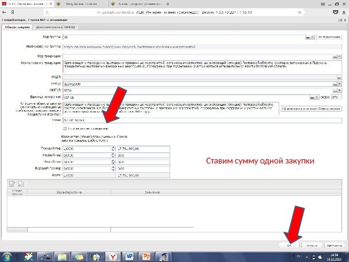This screenshot has height=262, width=349.
Task: Decrease the Будущий период quantity with down arrow
Action: (x=113, y=170)
